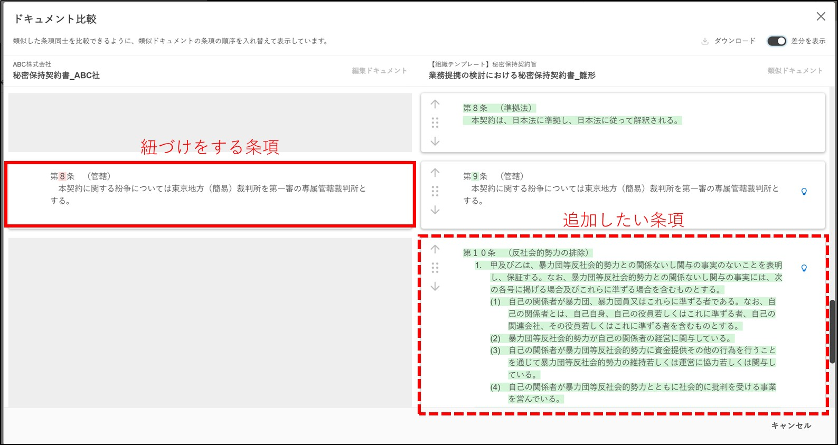Image resolution: width=838 pixels, height=445 pixels.
Task: Click down arrow on 第10条 card
Action: [435, 287]
